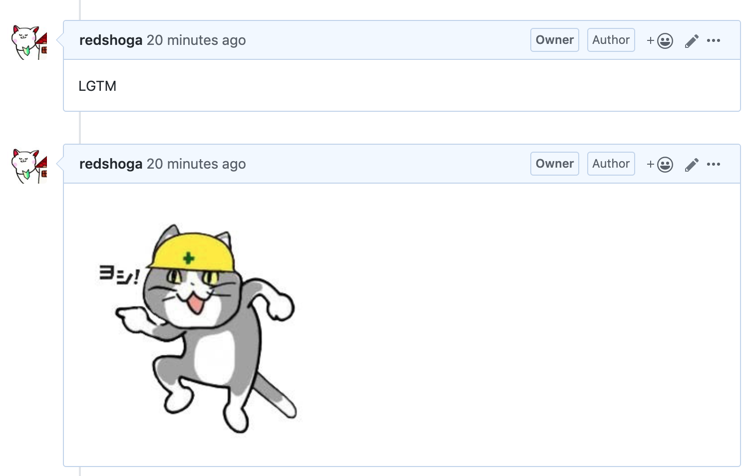Open redshoga's profile from the cat image comment header
The image size is (753, 476).
111,164
